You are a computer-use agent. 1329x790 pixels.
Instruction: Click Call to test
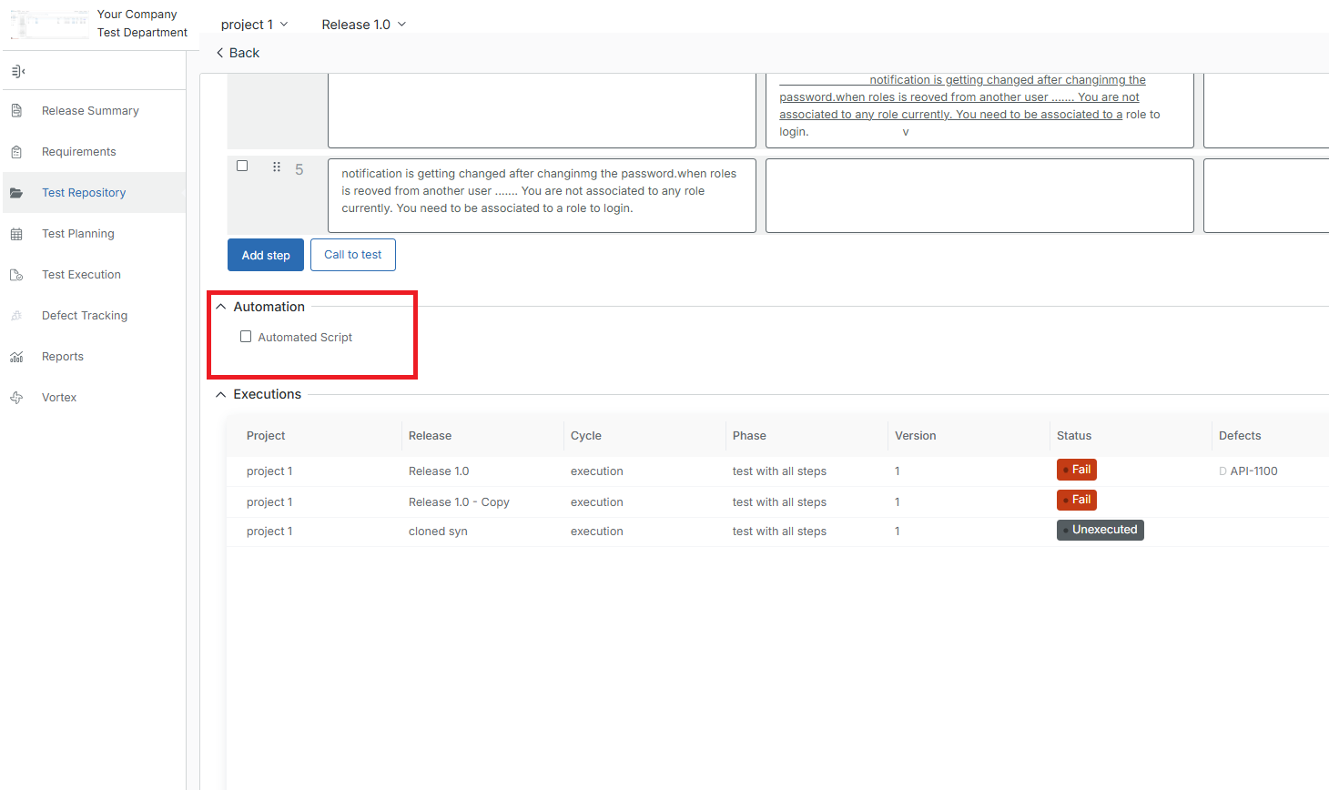coord(352,255)
